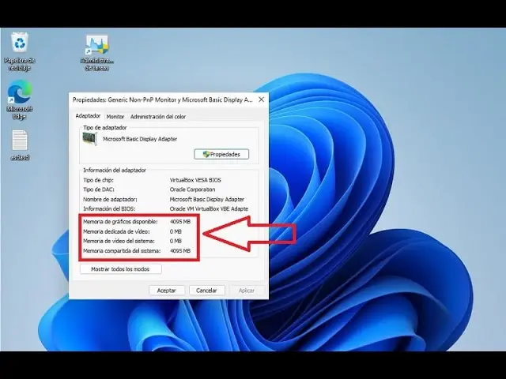Click 'Memoria de vídeo del sistema:' label
Viewport: 506px width, 379px height.
[x=119, y=241]
